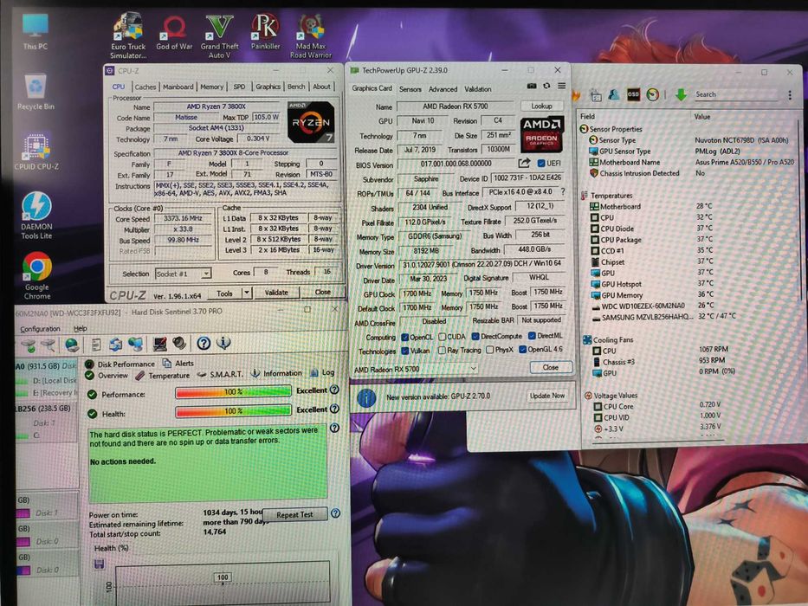The image size is (808, 606).
Task: Open the Configuration menu in Hard Disk Sentinel
Action: (x=40, y=329)
